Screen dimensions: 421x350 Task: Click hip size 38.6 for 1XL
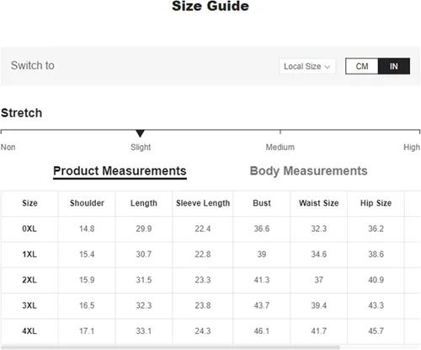point(376,254)
